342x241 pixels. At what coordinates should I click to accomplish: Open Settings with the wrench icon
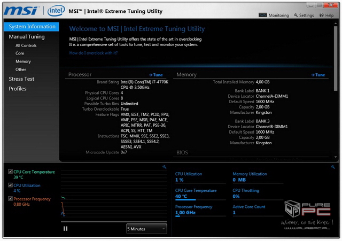click(x=303, y=15)
